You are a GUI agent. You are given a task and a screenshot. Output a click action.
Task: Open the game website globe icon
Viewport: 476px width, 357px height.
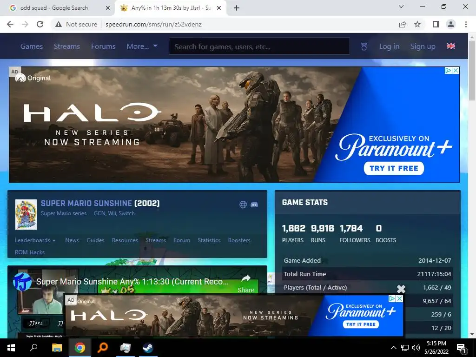[243, 205]
